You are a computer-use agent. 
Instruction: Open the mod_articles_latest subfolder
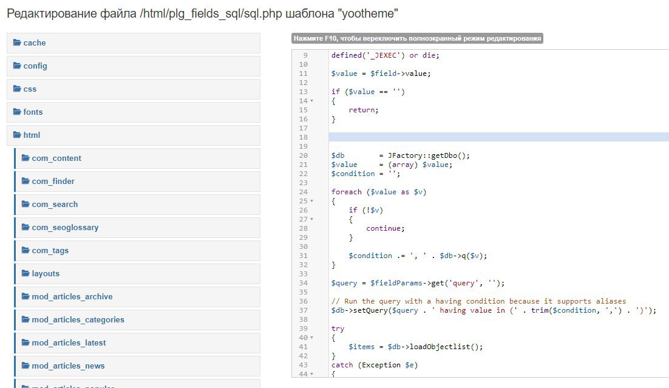[137, 342]
